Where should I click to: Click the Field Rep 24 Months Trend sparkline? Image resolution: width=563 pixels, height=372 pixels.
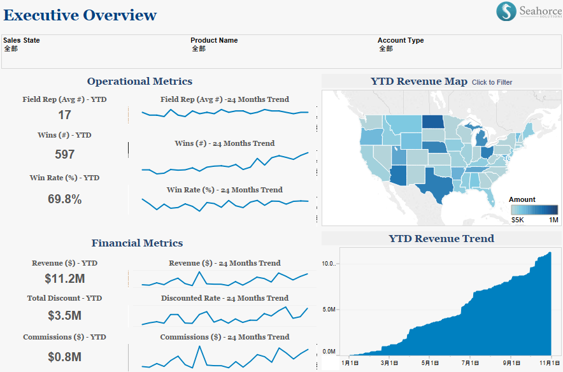(x=224, y=113)
